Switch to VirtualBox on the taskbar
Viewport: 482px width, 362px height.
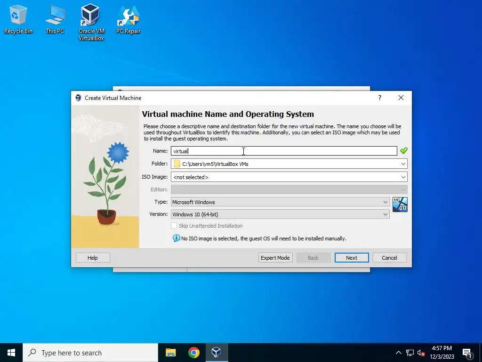(217, 353)
